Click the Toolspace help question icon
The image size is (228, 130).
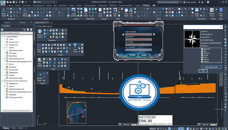tap(31, 30)
